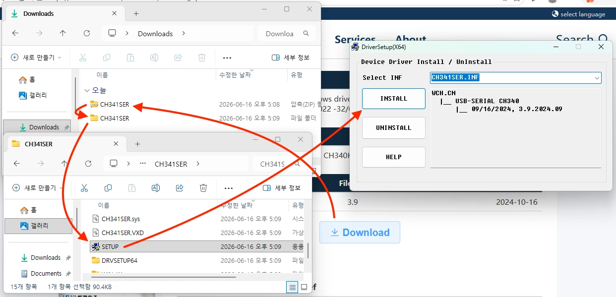The height and width of the screenshot is (297, 616).
Task: Refresh the Downloads window
Action: pos(87,33)
